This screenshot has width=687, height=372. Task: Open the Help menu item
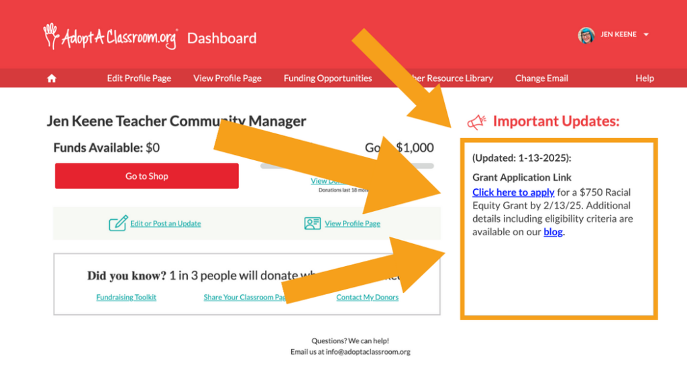pos(645,78)
